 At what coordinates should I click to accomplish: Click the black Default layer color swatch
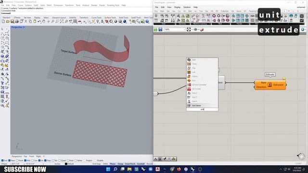pyautogui.click(x=66, y=164)
